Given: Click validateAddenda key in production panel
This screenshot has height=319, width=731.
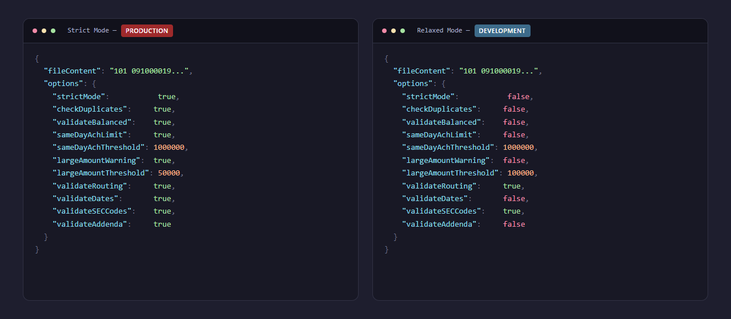Looking at the screenshot, I should coord(90,224).
